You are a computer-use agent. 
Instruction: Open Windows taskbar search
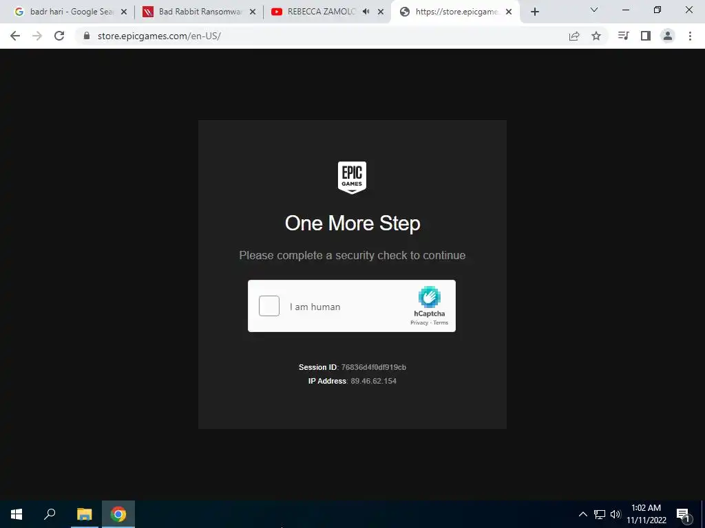pos(50,514)
